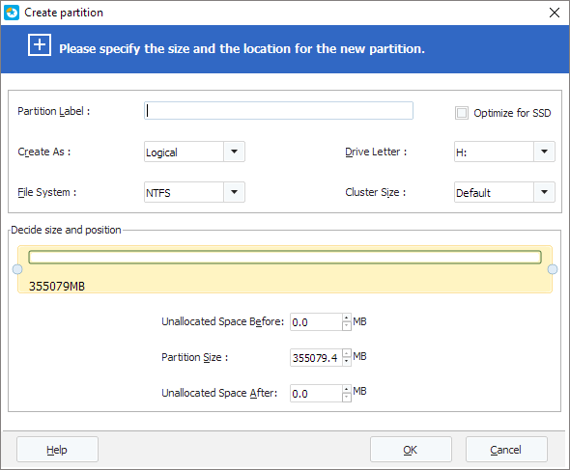570x470 pixels.
Task: Click the Unallocated Space Before field
Action: (316, 322)
